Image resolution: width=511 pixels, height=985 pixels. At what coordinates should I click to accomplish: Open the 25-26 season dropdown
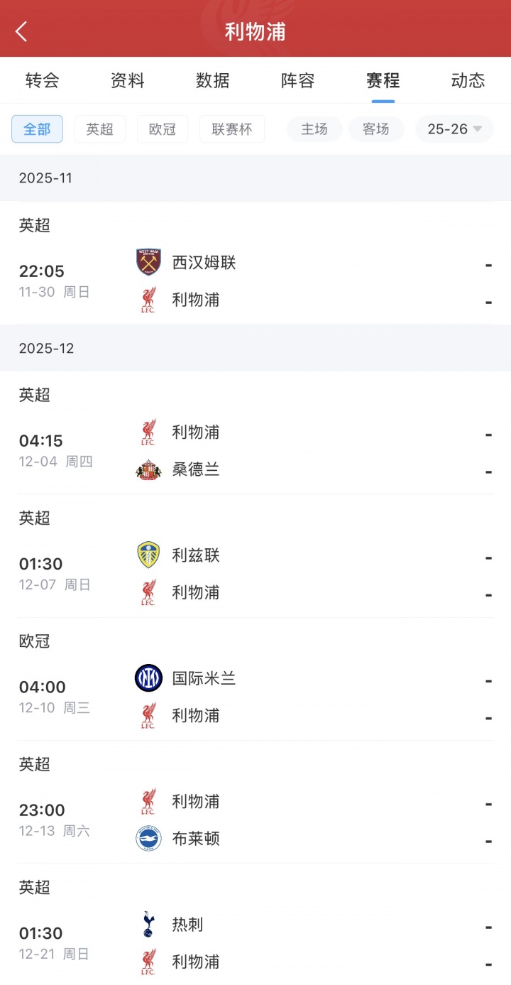click(x=454, y=129)
